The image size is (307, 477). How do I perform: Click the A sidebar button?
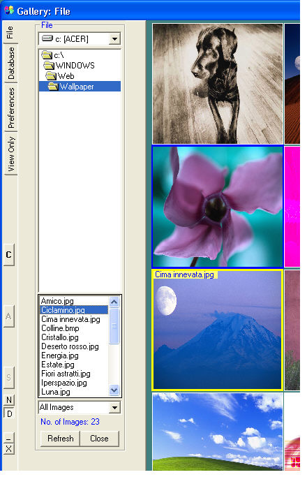[x=9, y=316]
